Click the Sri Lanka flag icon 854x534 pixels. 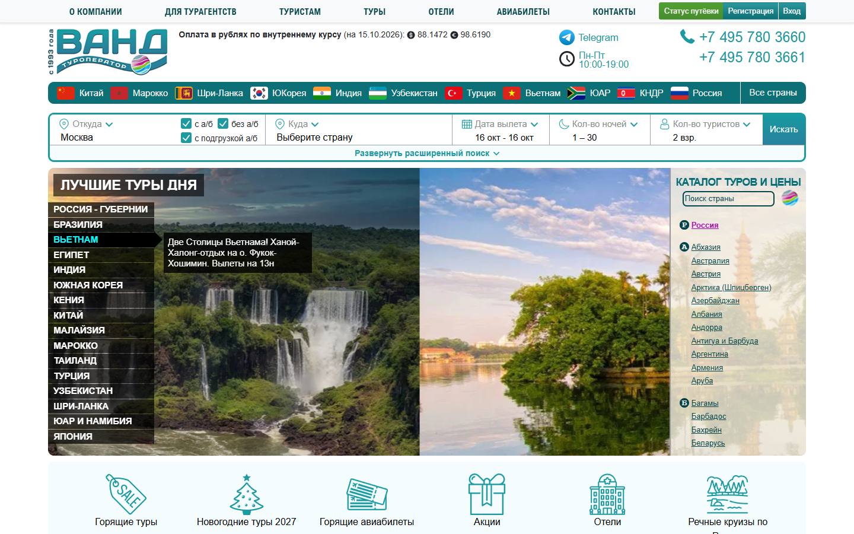[x=184, y=93]
